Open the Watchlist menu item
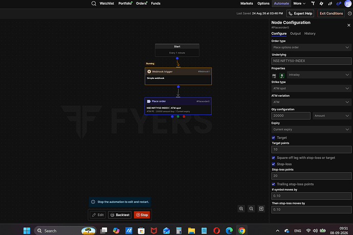This screenshot has height=235, width=353. 107,4
